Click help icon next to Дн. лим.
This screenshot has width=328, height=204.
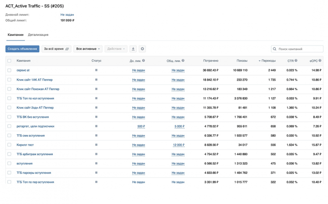click(x=143, y=61)
